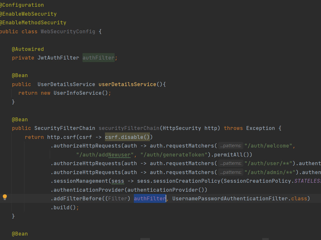Click the @Bean above securityFilterChain
321x240 pixels.
coord(20,120)
